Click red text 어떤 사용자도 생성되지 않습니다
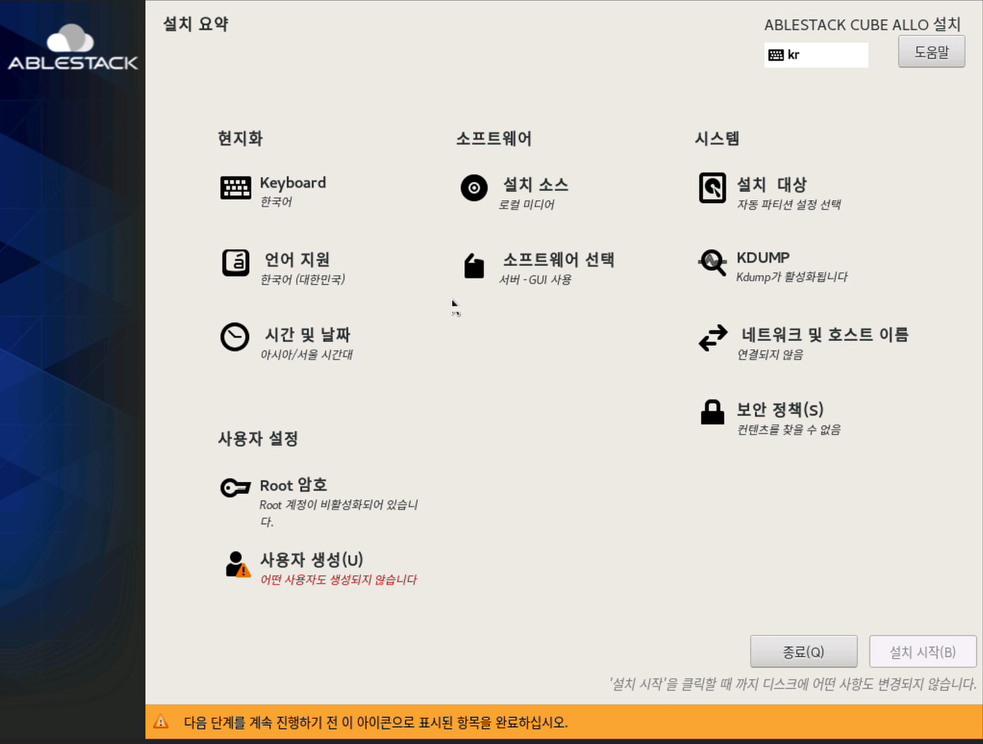983x744 pixels. (x=339, y=580)
